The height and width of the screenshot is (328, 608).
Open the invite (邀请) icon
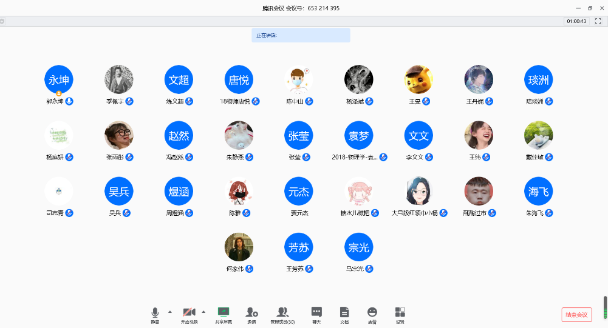pos(251,313)
